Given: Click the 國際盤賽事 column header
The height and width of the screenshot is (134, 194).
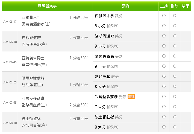Looking at the screenshot, I should tap(47, 6).
